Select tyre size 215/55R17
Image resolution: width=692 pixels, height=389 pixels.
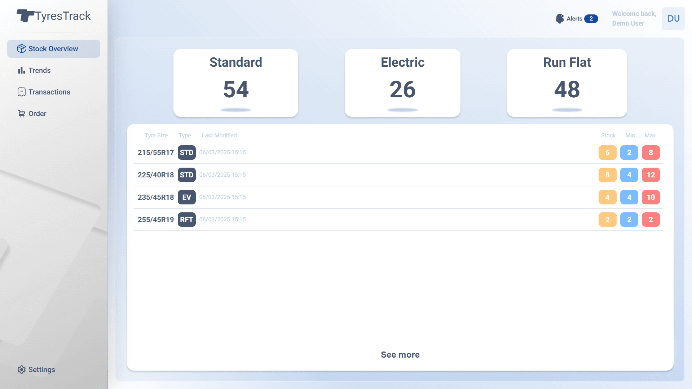pyautogui.click(x=156, y=152)
